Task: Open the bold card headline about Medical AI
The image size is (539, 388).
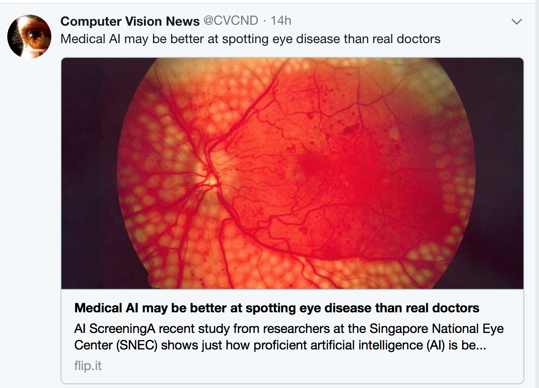Action: 277,308
